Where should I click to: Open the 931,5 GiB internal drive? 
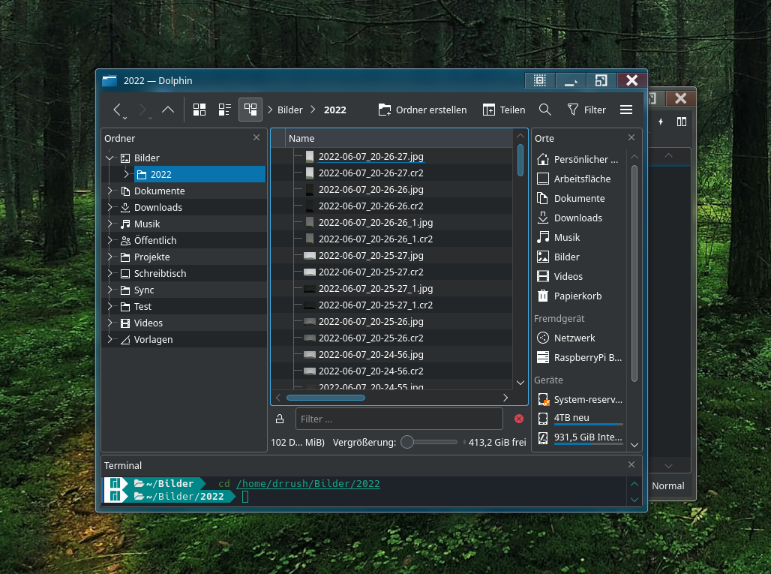point(578,437)
